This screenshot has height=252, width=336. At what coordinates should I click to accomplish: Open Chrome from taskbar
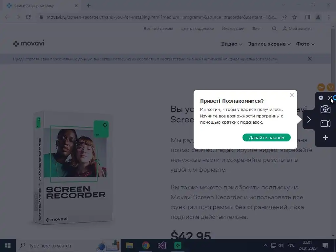click(x=145, y=245)
